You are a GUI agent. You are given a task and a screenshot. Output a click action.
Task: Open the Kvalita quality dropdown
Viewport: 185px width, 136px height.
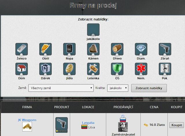pyautogui.click(x=118, y=88)
